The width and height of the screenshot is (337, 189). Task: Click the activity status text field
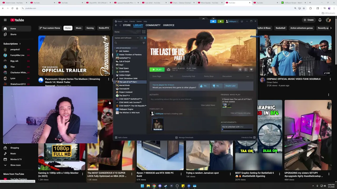coord(183,99)
